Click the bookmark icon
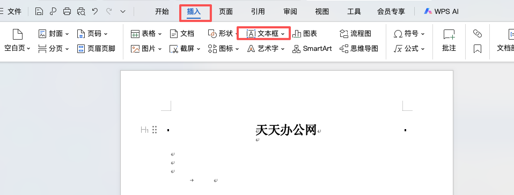The image size is (514, 195). coord(478,49)
